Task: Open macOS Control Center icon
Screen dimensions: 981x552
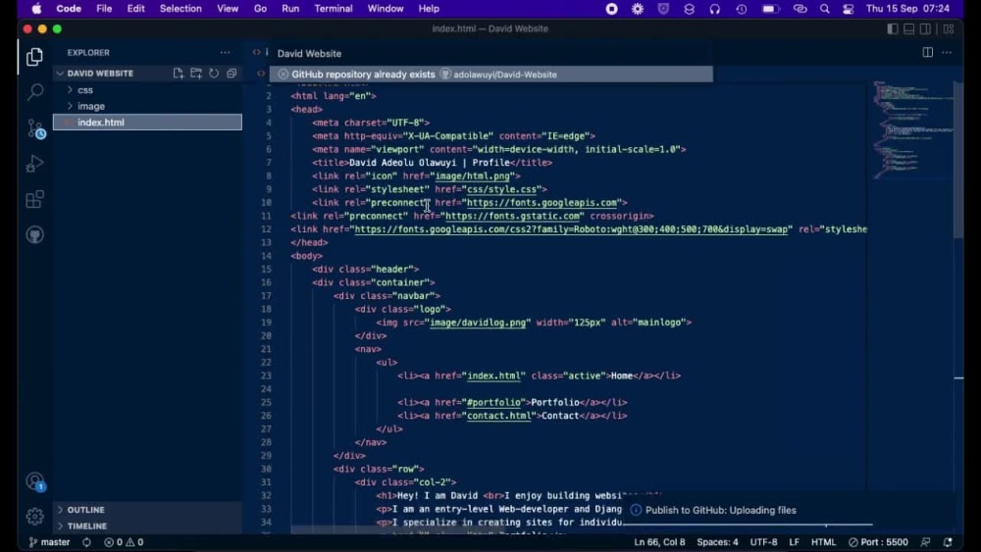Action: (x=849, y=9)
